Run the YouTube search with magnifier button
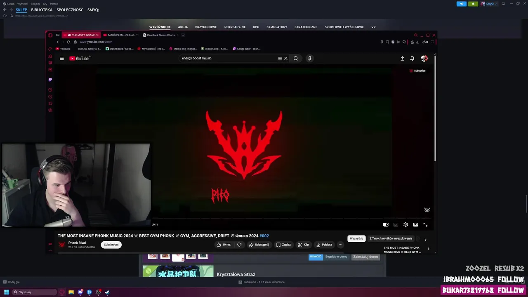 coord(296,59)
